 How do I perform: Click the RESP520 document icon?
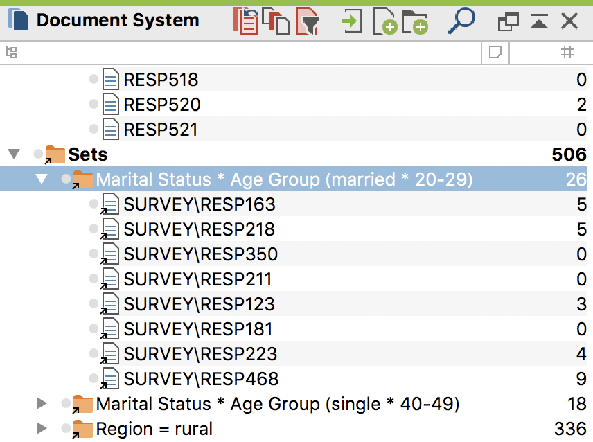click(110, 105)
